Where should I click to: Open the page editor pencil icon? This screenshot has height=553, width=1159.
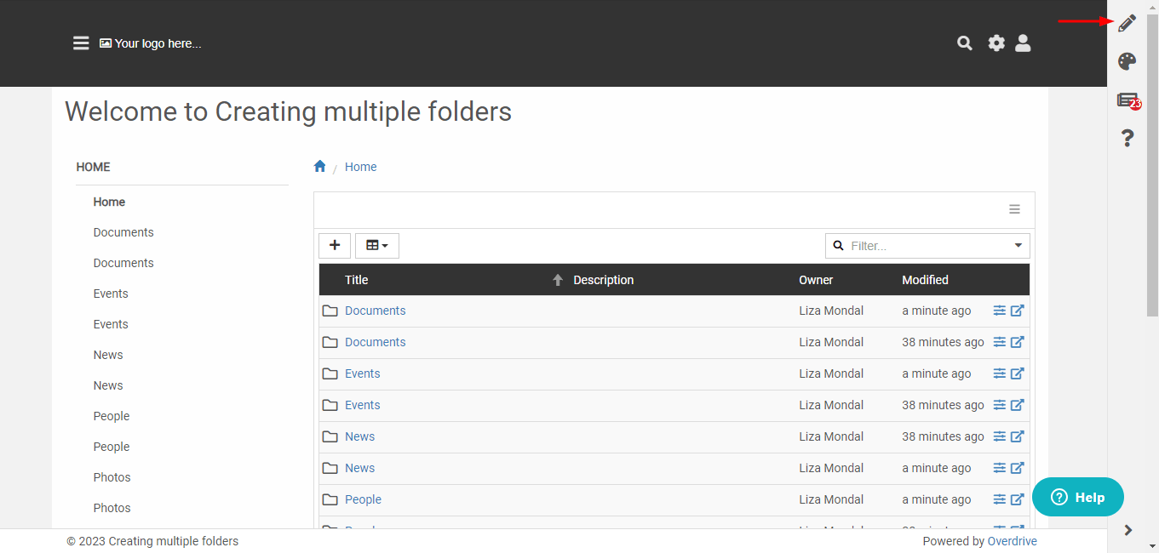click(x=1127, y=22)
